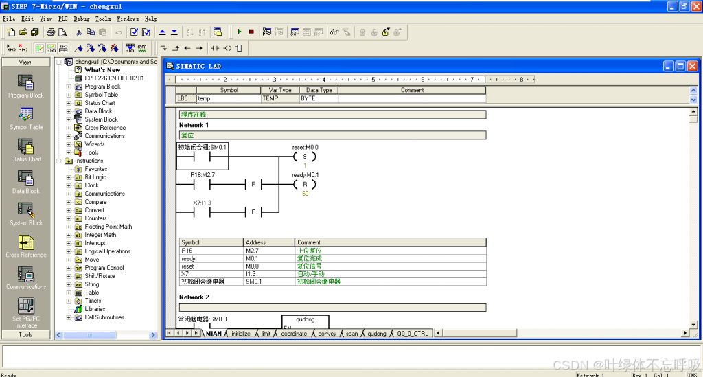Click Cross Reference icon in View bar
The width and height of the screenshot is (703, 377).
(x=25, y=243)
